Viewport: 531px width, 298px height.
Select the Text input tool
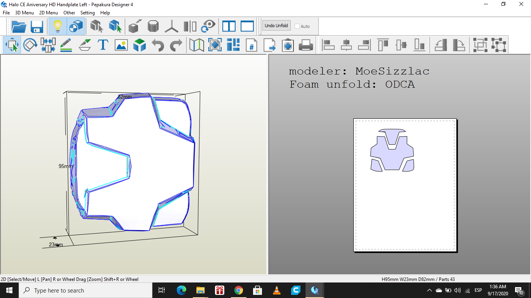[x=103, y=45]
